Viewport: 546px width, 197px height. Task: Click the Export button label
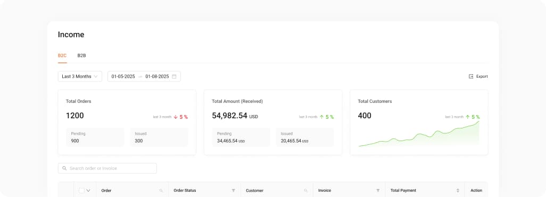point(482,76)
